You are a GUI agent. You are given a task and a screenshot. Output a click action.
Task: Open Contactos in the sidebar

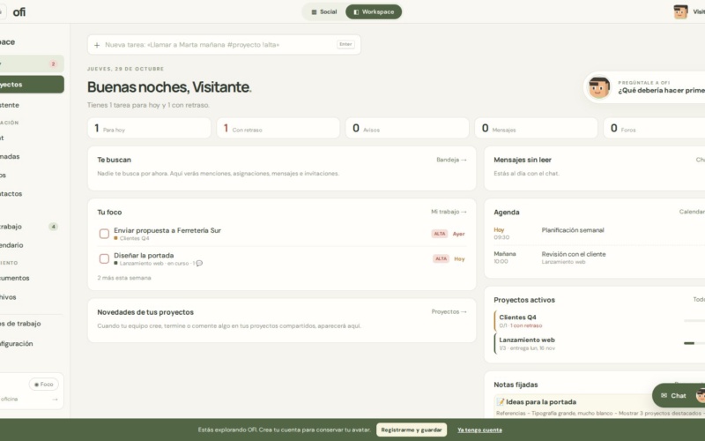pyautogui.click(x=30, y=194)
